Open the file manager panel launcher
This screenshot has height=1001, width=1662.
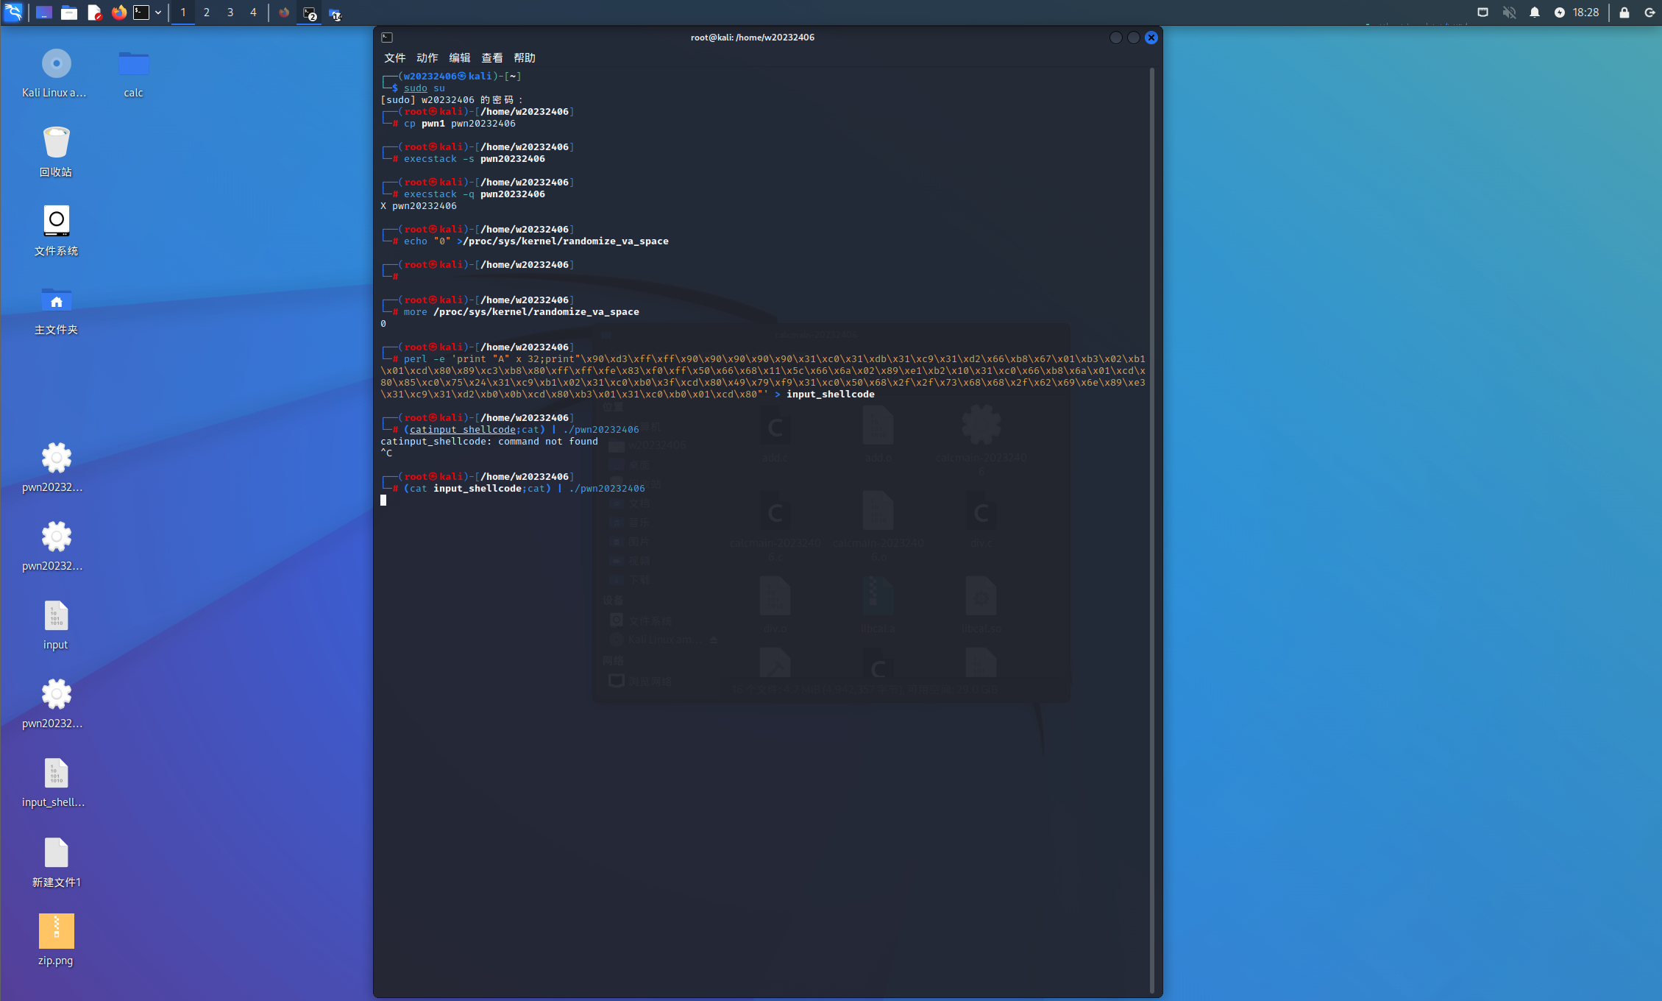click(x=69, y=13)
